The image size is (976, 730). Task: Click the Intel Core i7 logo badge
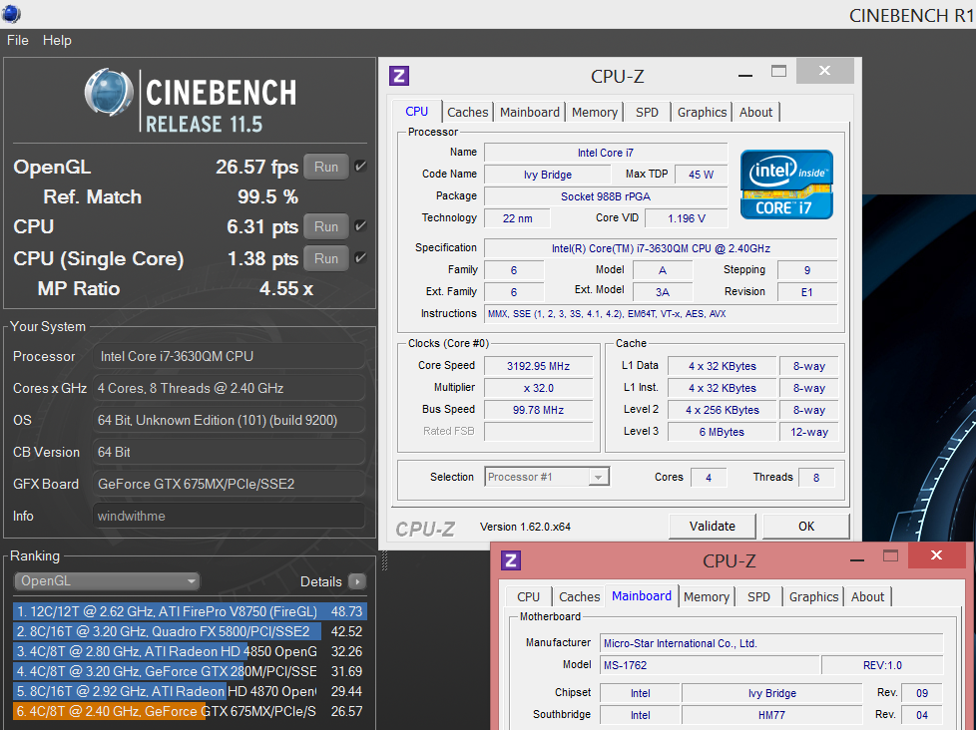pyautogui.click(x=786, y=184)
